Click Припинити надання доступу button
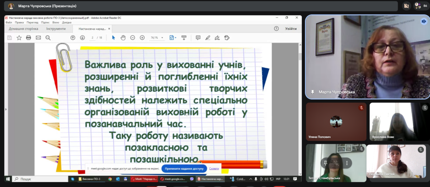This screenshot has width=430, height=187. pyautogui.click(x=184, y=168)
